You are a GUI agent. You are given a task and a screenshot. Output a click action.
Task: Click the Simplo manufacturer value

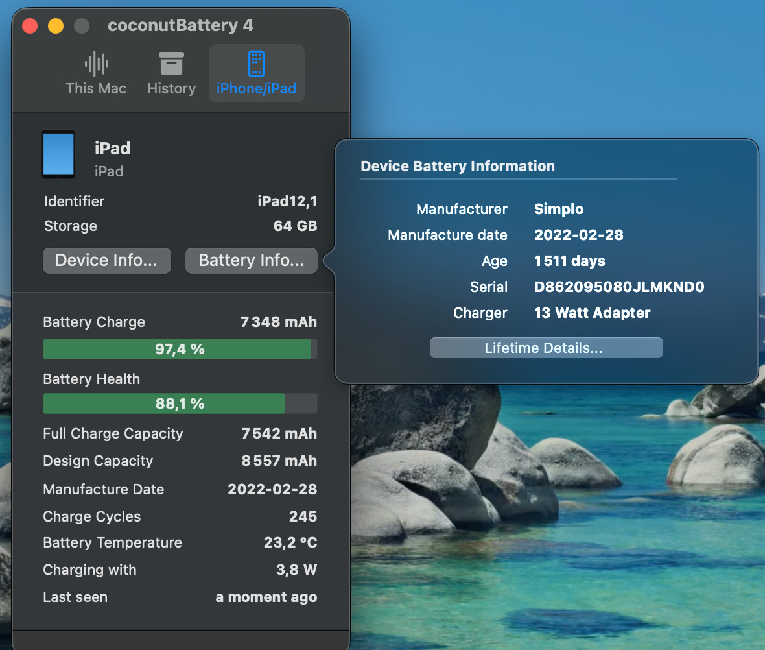click(558, 209)
